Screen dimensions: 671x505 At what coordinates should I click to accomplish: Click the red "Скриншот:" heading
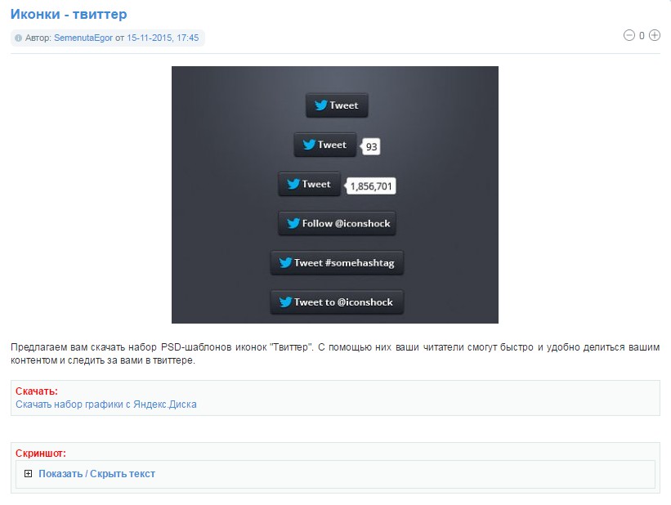pyautogui.click(x=41, y=454)
